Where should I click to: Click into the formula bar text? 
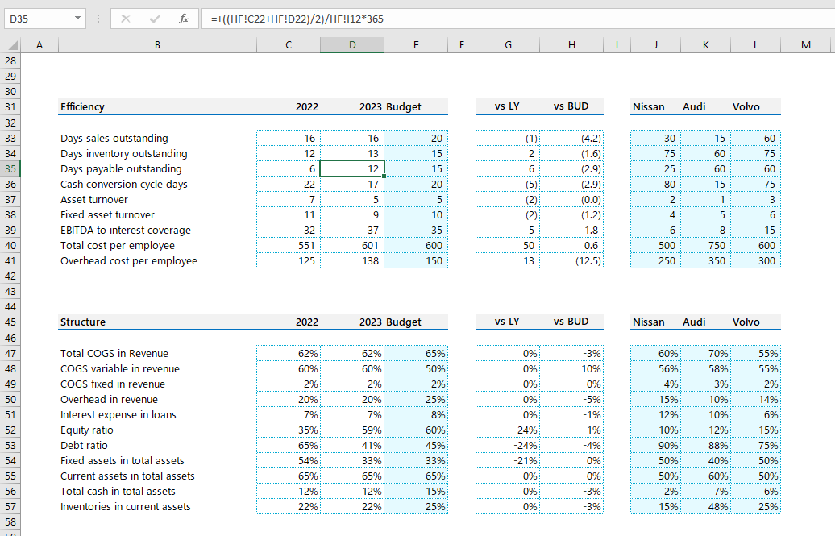tap(484, 18)
